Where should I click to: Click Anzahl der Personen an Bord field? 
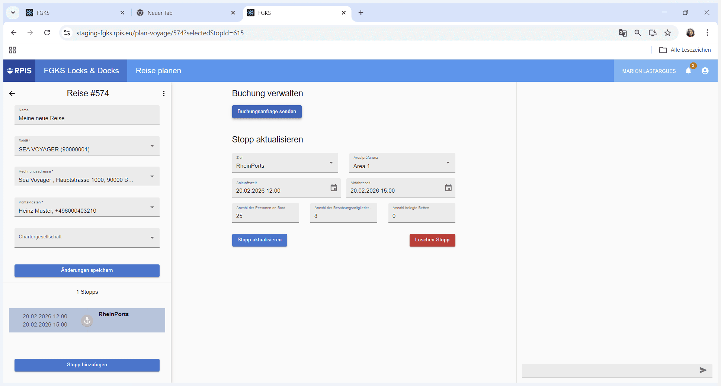266,213
